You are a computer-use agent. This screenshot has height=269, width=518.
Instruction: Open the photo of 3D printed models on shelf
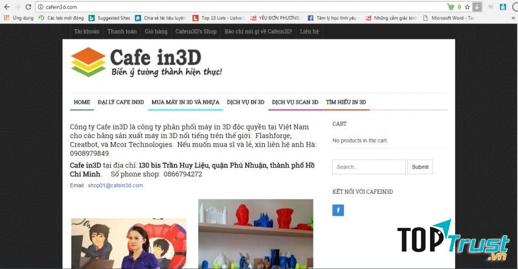(256, 233)
